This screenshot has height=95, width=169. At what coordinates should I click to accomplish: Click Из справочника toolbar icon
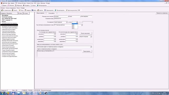pyautogui.click(x=2, y=10)
